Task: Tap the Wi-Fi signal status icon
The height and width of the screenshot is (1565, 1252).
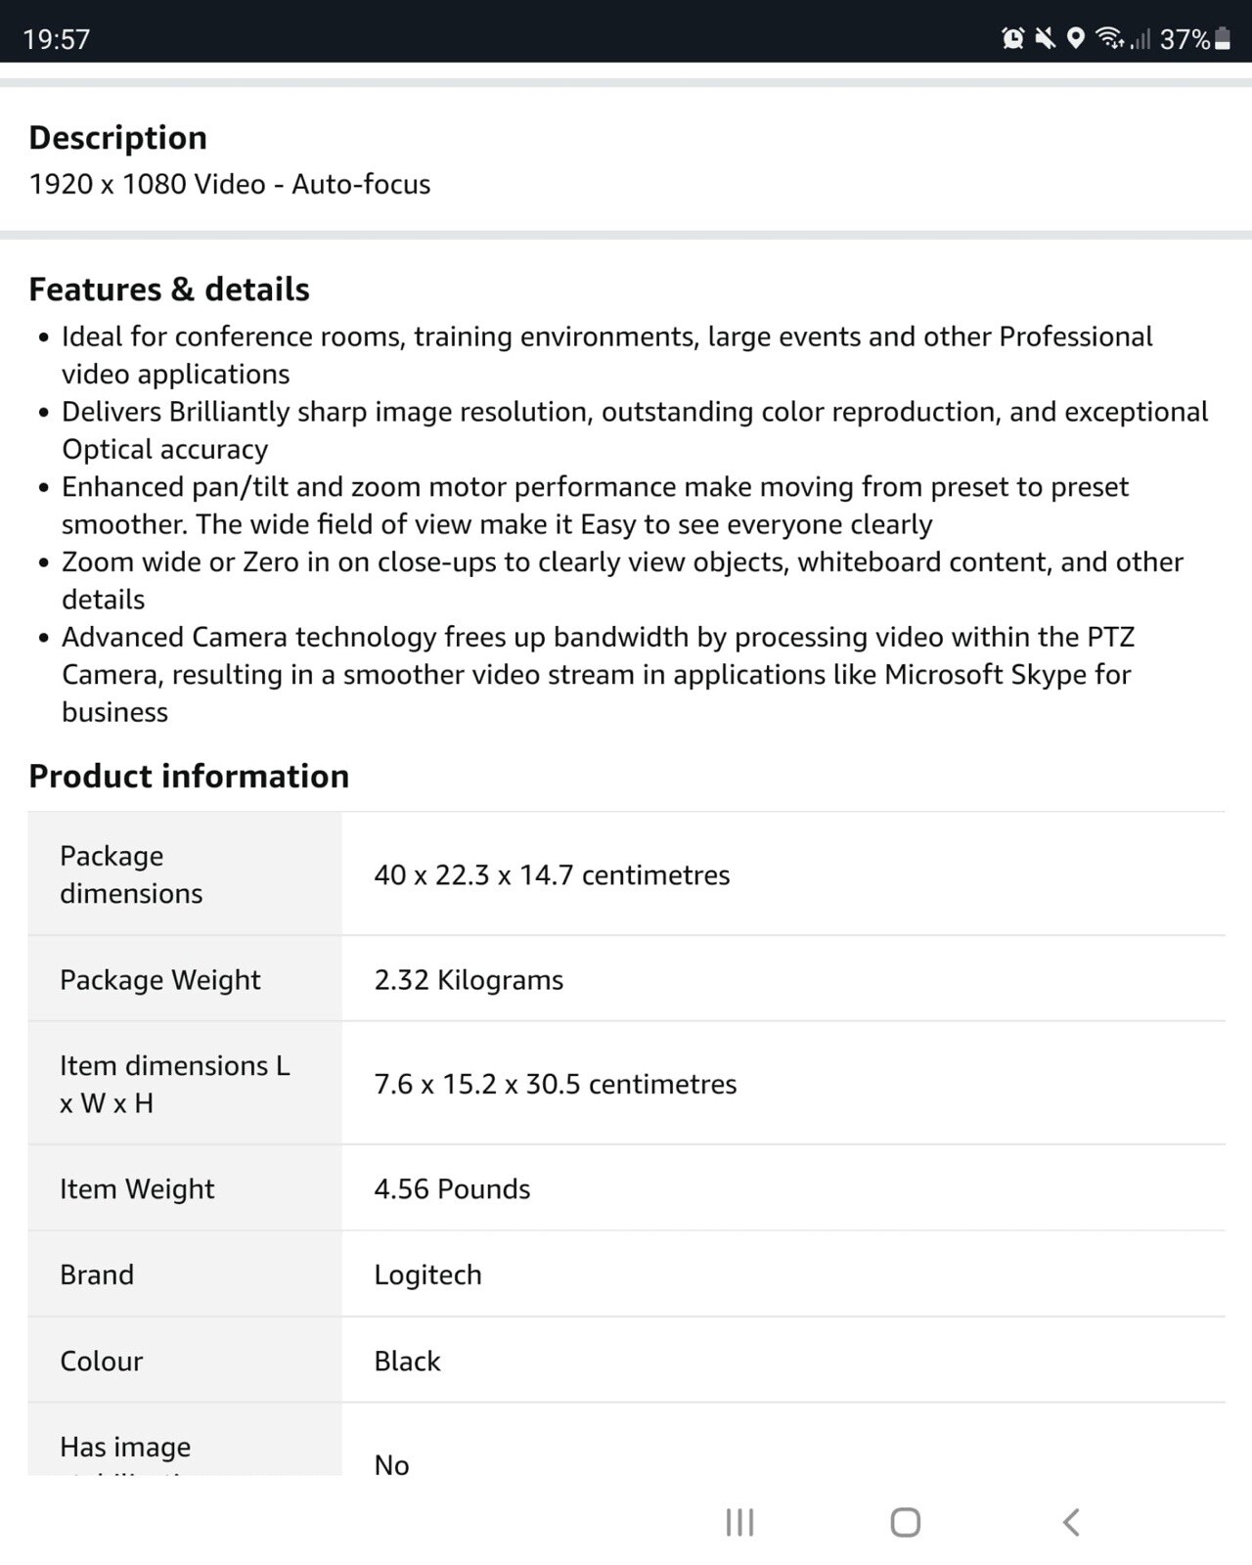Action: click(x=1109, y=38)
